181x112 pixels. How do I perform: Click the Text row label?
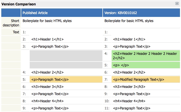point(16,32)
